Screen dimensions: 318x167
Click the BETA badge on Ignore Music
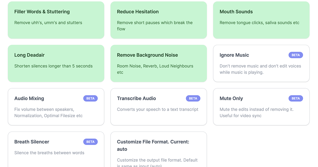[295, 55]
